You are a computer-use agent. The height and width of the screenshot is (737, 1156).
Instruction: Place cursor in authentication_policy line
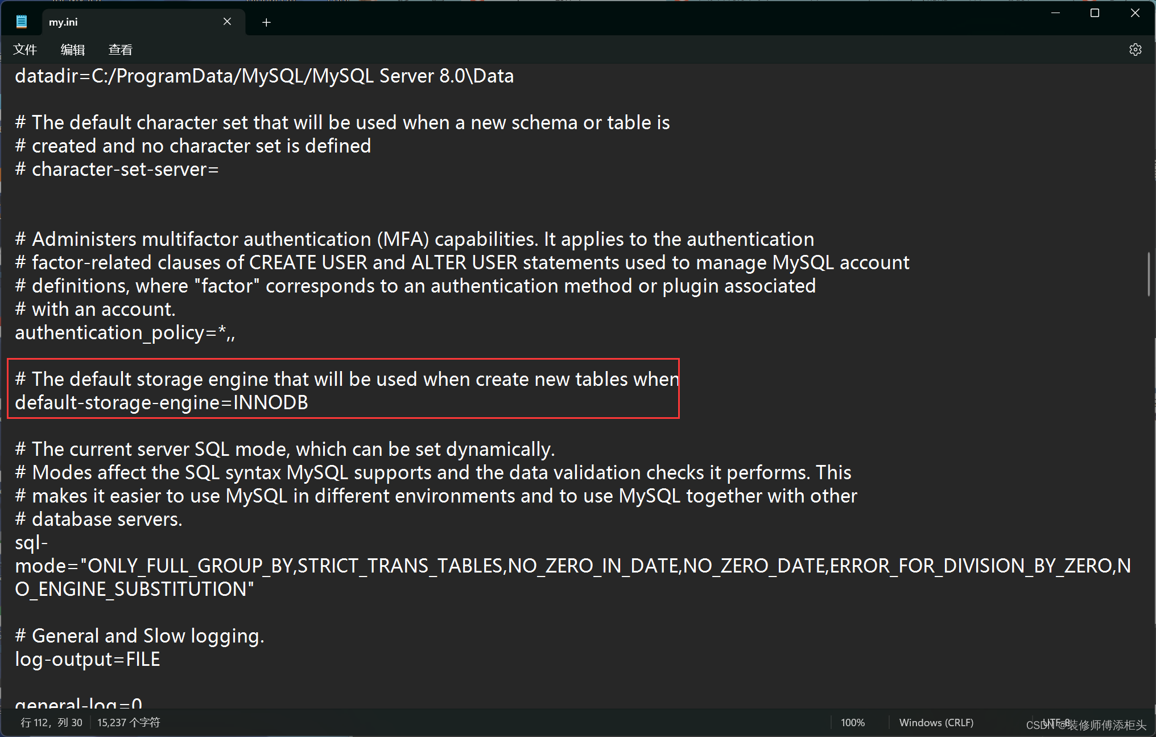125,333
